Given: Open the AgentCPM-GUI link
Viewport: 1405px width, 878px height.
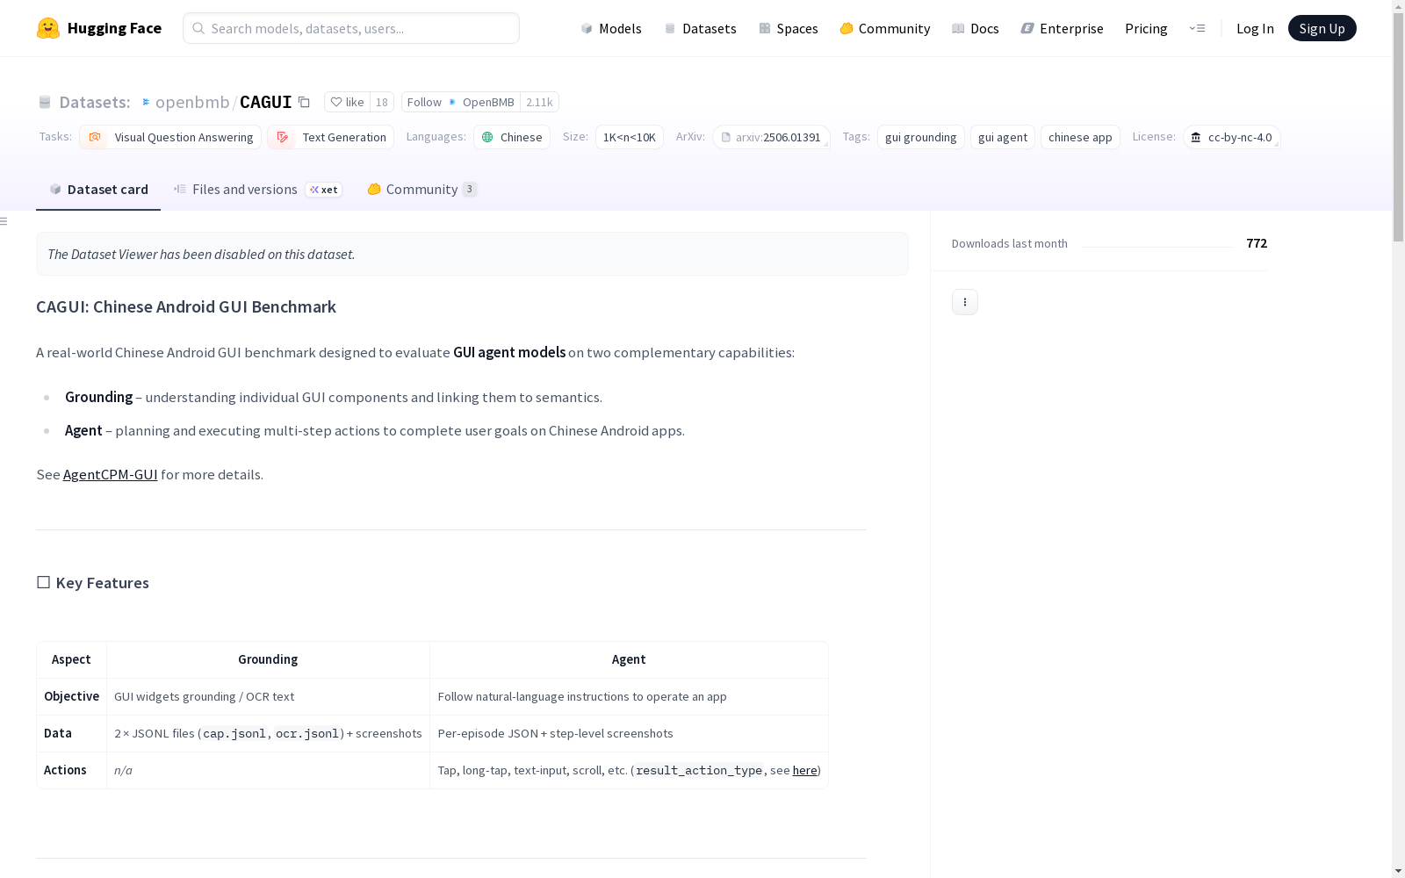Looking at the screenshot, I should (111, 474).
